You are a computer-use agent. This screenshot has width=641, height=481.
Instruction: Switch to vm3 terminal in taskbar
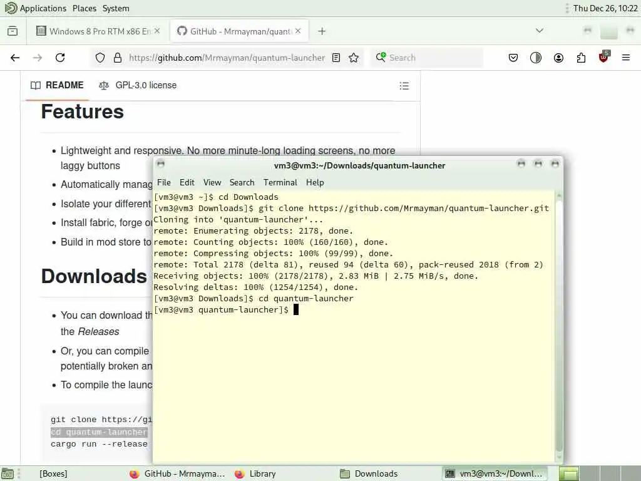(x=495, y=473)
